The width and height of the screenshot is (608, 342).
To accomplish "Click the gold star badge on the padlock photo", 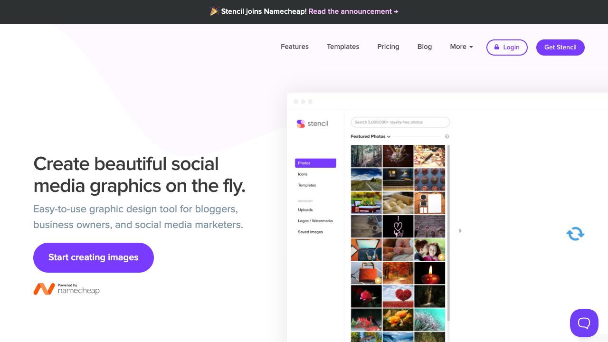I will pyautogui.click(x=378, y=280).
